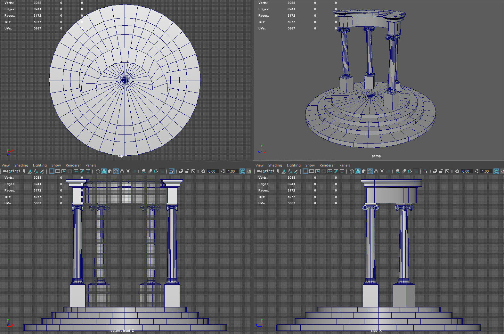The width and height of the screenshot is (504, 334).
Task: Select Smooth Shade All in front panel toolbar
Action: 104,171
